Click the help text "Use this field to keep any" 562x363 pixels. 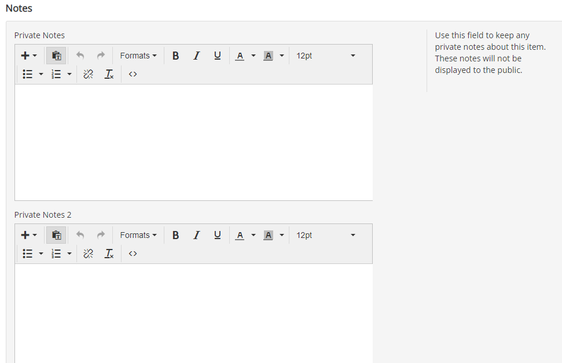(x=482, y=35)
